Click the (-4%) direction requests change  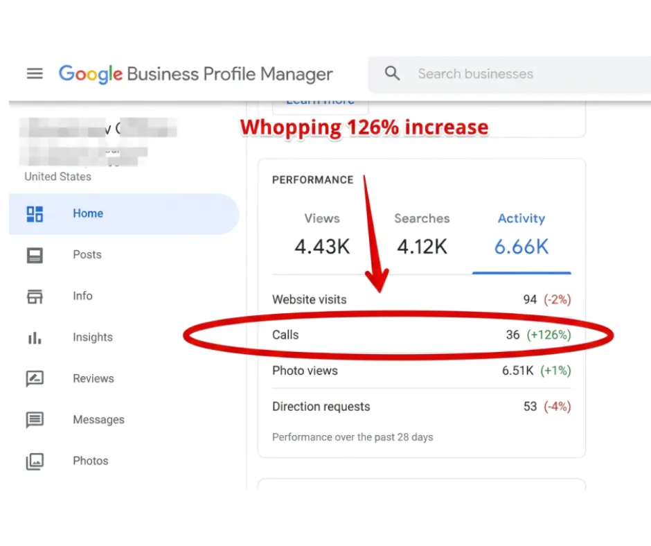558,406
